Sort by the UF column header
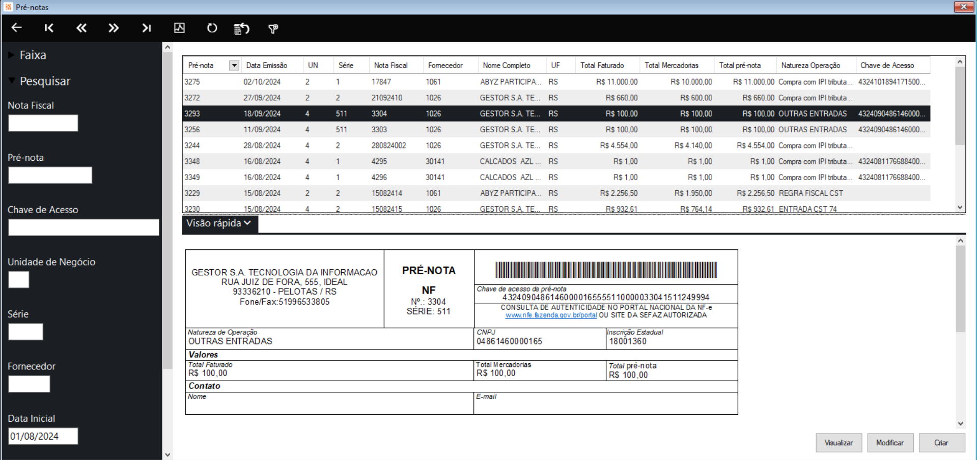The image size is (977, 460). pos(561,66)
